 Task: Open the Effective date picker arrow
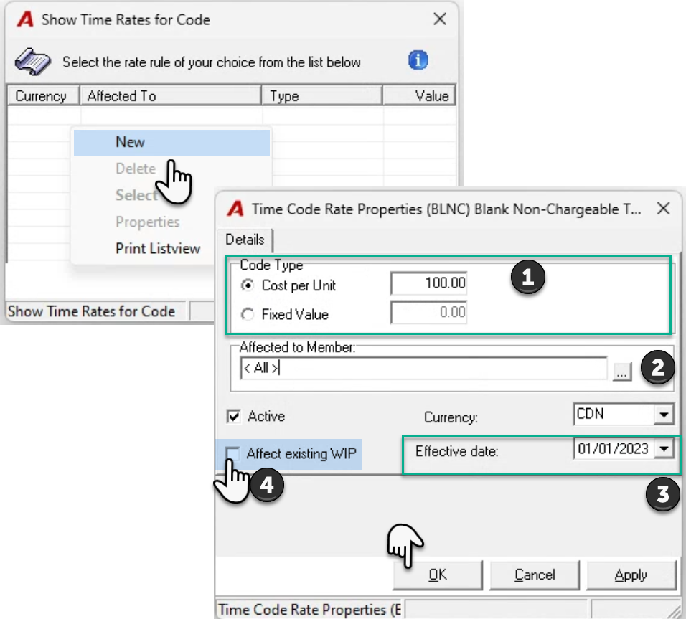pyautogui.click(x=664, y=449)
